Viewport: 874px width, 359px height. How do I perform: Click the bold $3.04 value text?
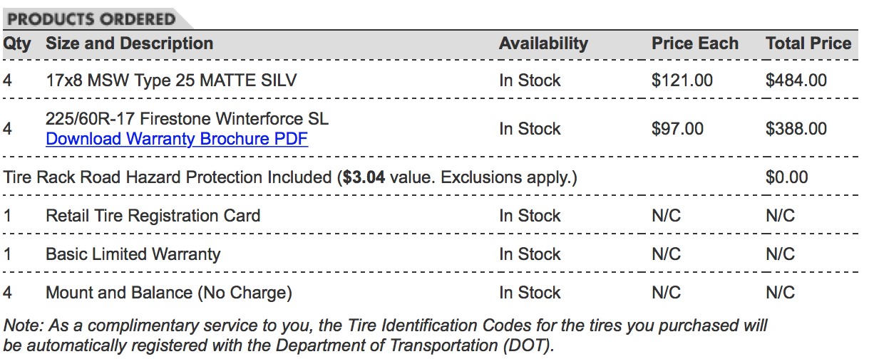364,177
